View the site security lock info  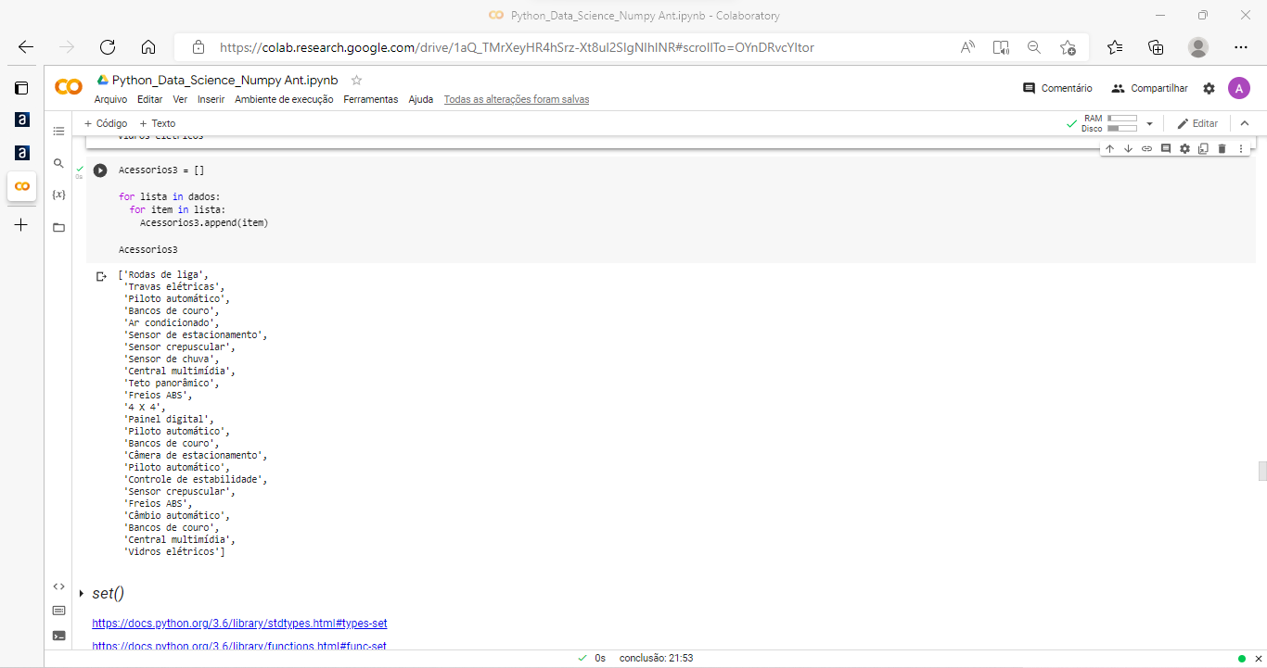click(198, 47)
